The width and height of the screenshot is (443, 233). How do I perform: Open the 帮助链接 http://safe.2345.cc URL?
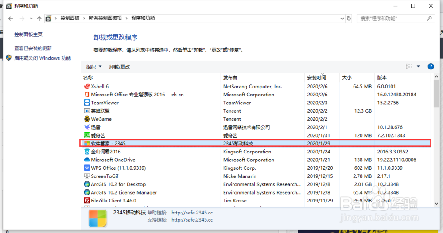(x=192, y=213)
